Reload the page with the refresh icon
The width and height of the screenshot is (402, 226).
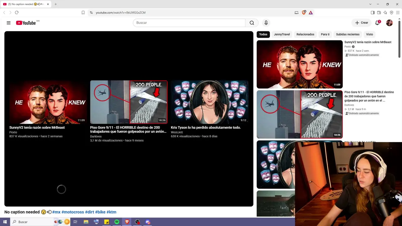coord(17,13)
